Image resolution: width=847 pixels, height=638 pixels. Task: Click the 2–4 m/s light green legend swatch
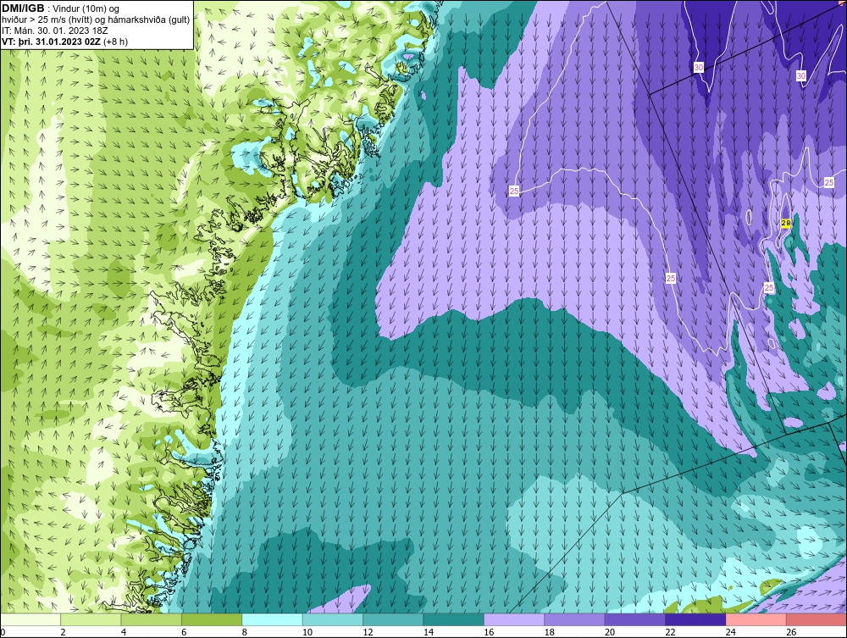click(91, 619)
